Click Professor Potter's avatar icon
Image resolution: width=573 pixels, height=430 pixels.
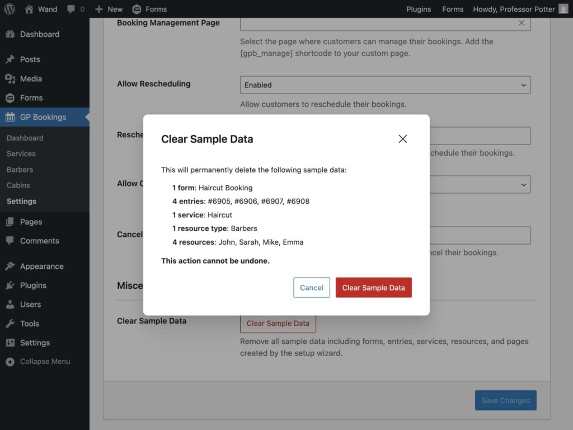[x=563, y=9]
